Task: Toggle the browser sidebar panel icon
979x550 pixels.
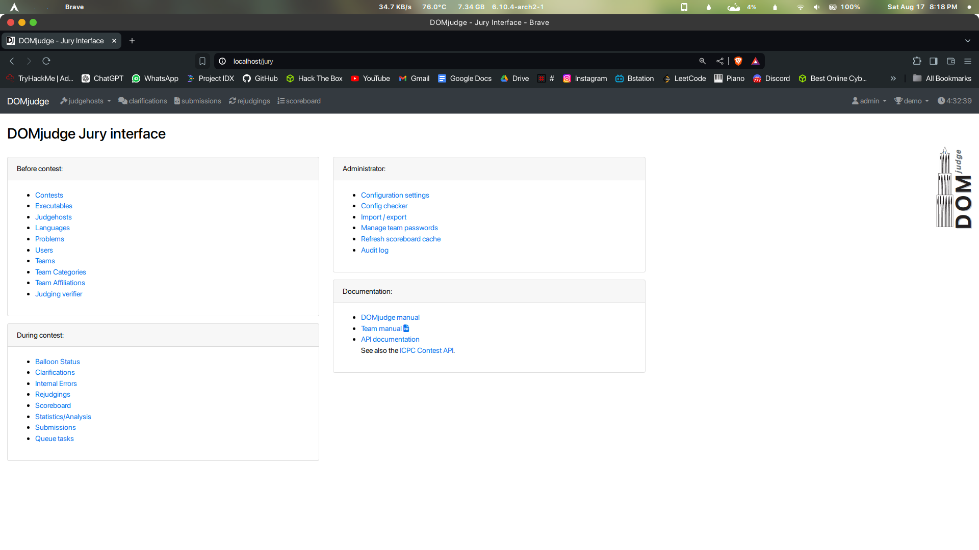Action: point(934,61)
